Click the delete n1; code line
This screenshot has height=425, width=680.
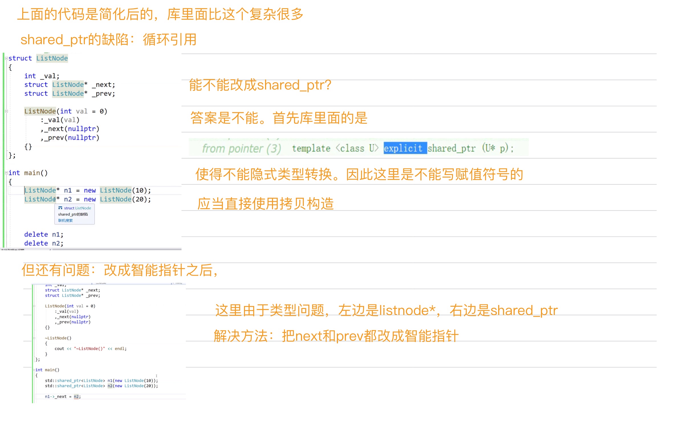[44, 235]
